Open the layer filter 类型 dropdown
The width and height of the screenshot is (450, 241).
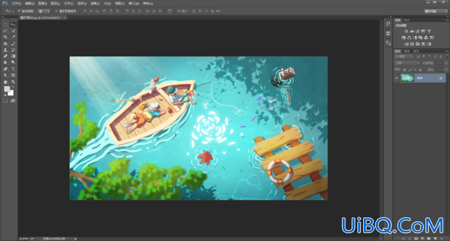(x=404, y=56)
